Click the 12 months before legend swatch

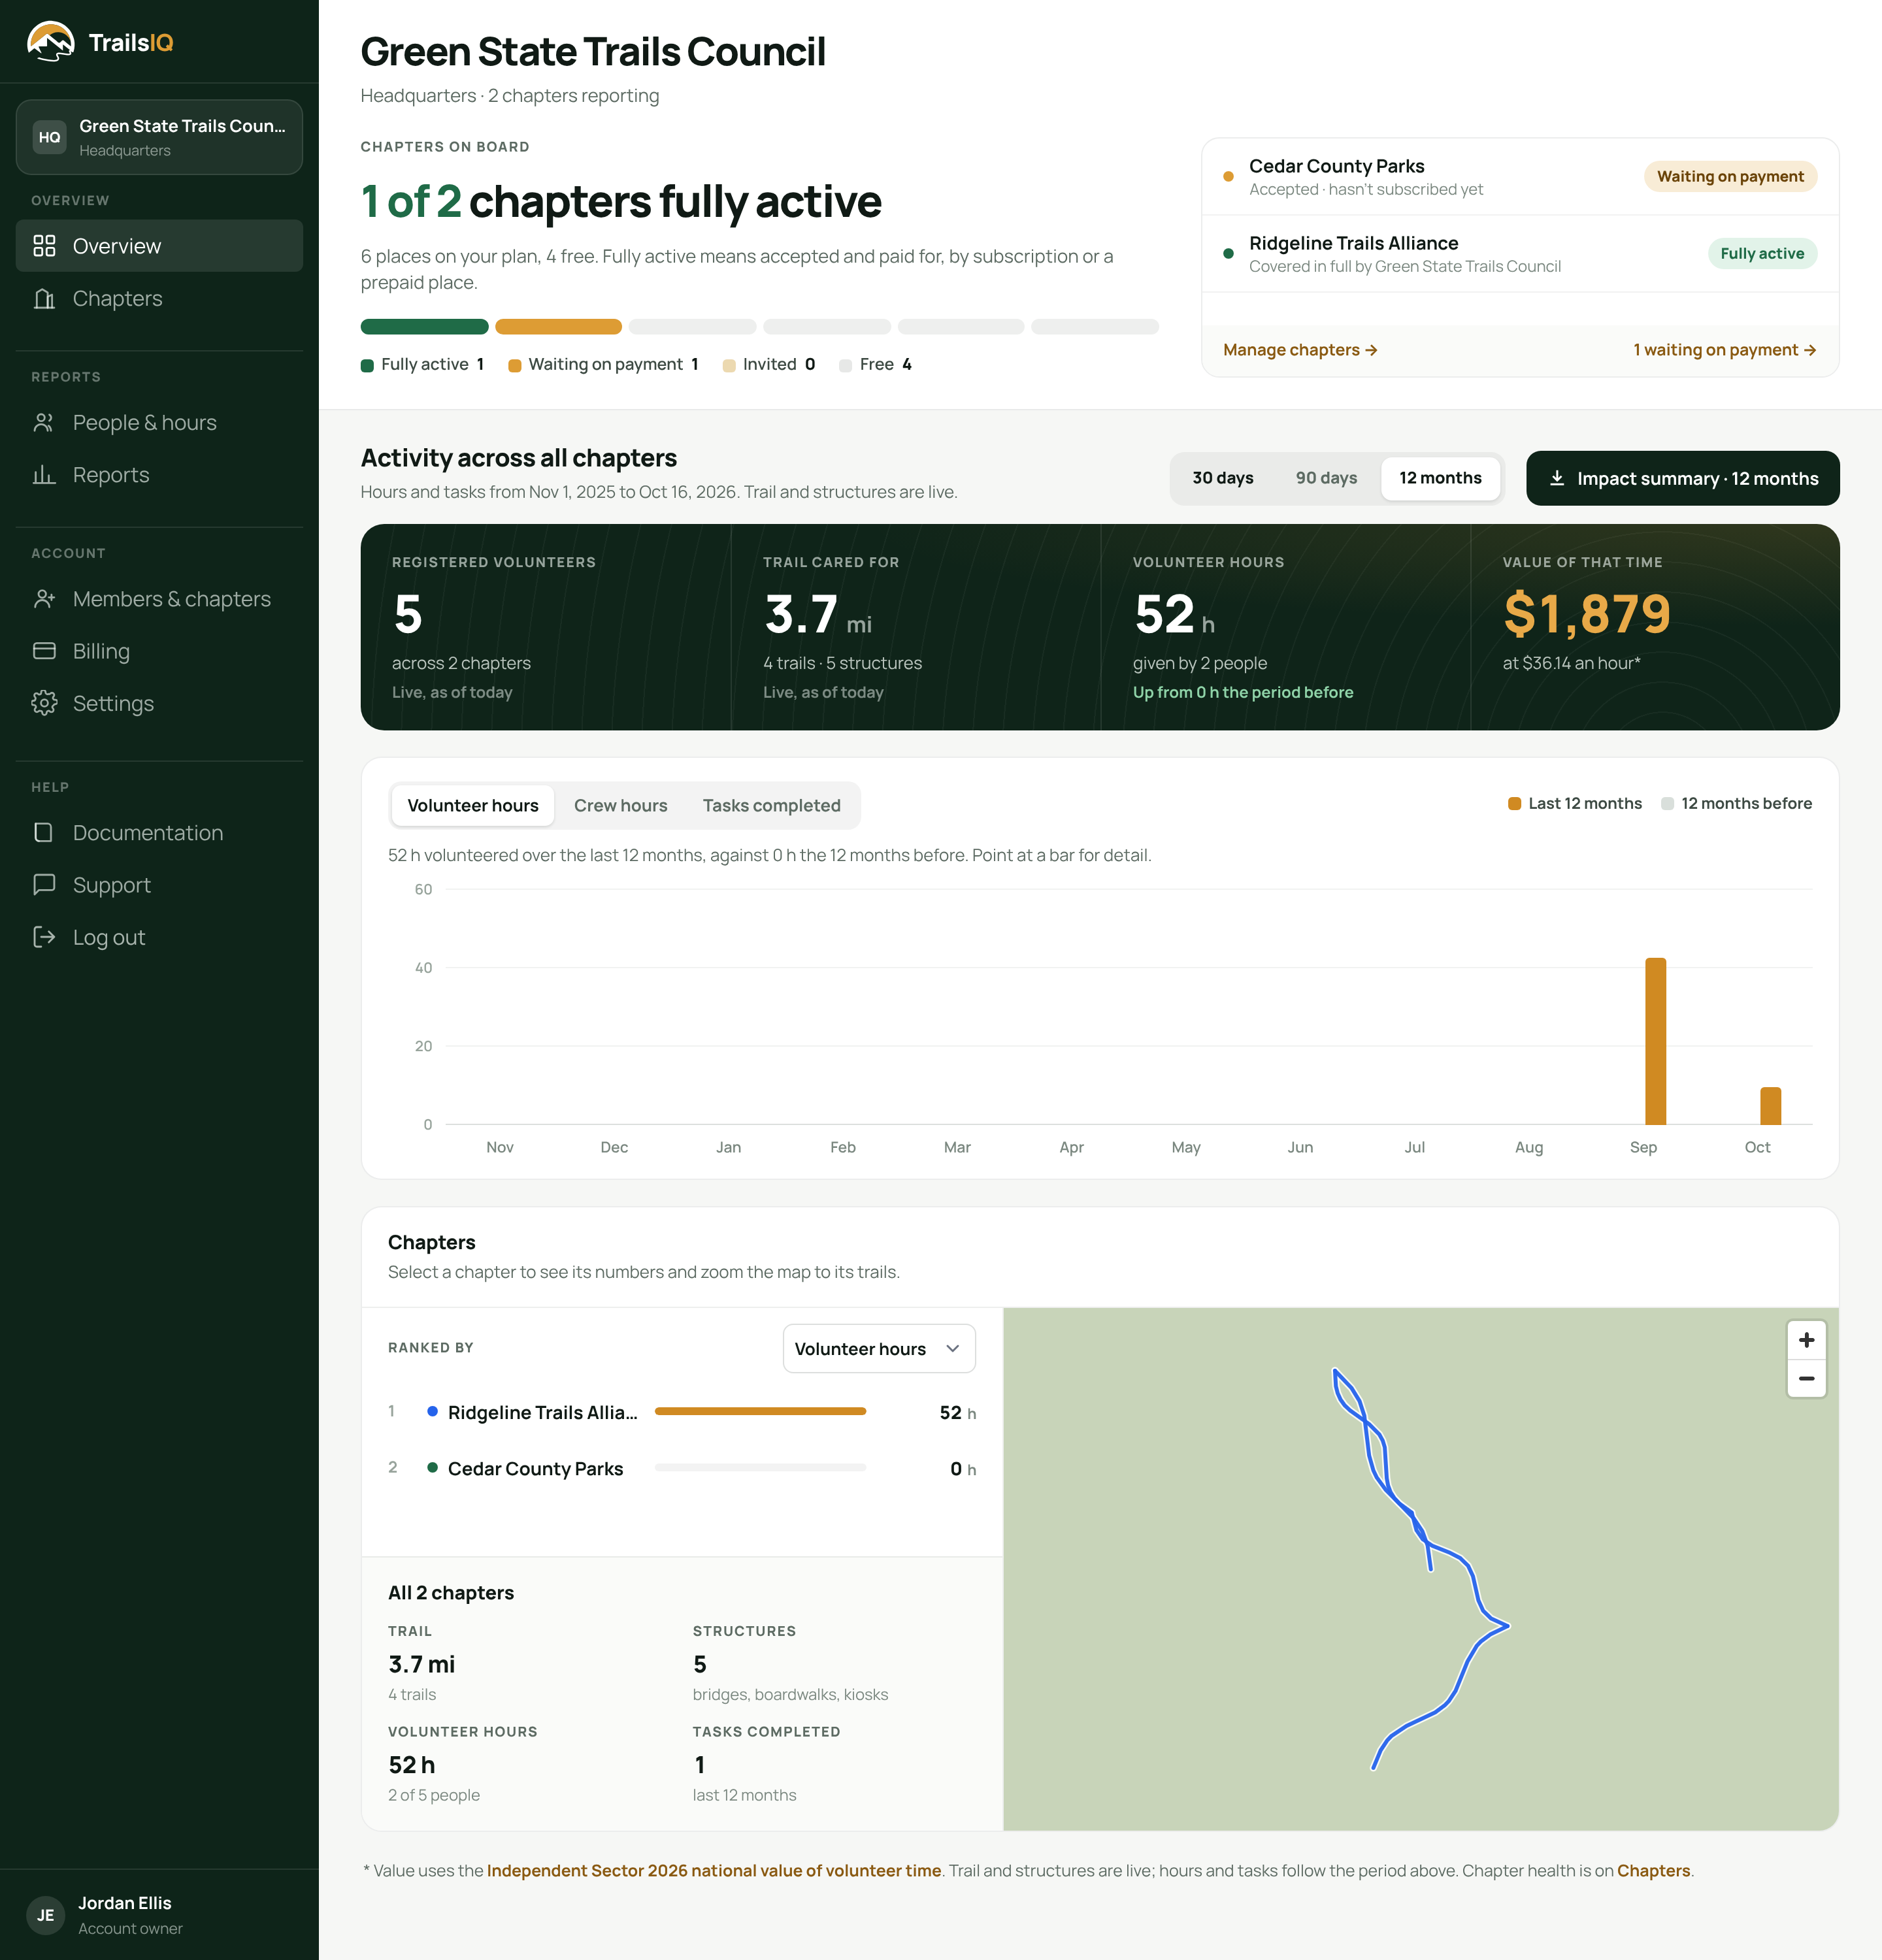(x=1667, y=804)
